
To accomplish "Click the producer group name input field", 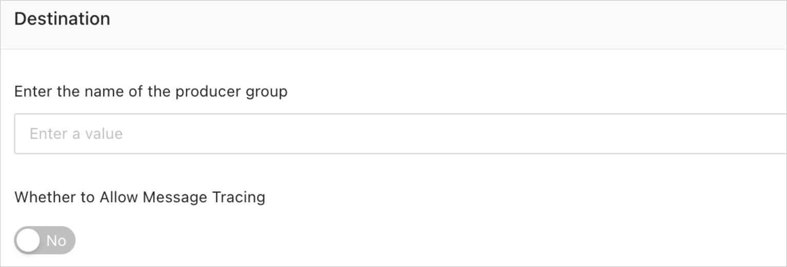I will pyautogui.click(x=400, y=134).
